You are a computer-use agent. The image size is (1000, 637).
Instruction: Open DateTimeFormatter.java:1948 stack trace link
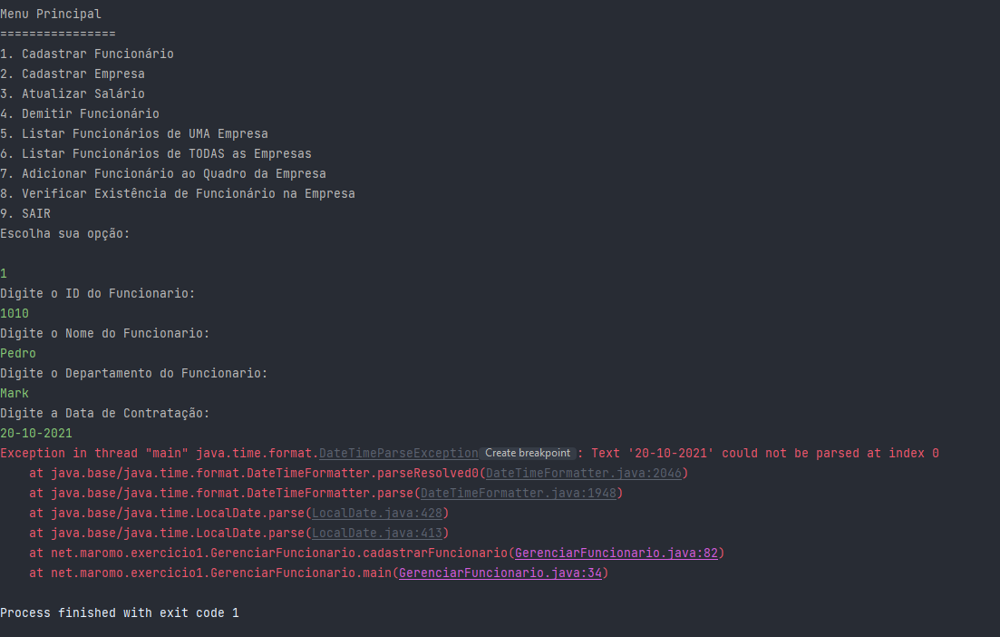point(519,493)
